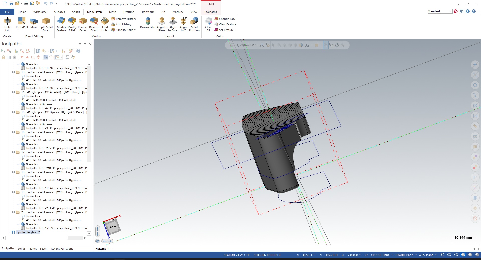This screenshot has width=481, height=260.
Task: Click the Push-Pull tool icon
Action: pyautogui.click(x=22, y=21)
